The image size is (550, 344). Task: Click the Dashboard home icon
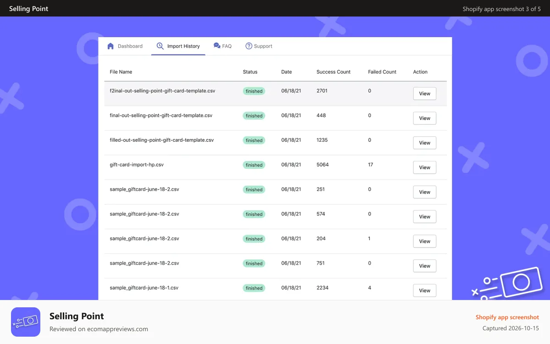pyautogui.click(x=110, y=46)
